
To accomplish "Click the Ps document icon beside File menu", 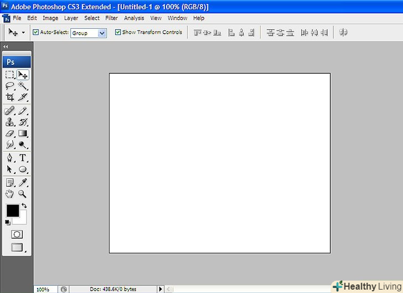I will click(x=6, y=18).
